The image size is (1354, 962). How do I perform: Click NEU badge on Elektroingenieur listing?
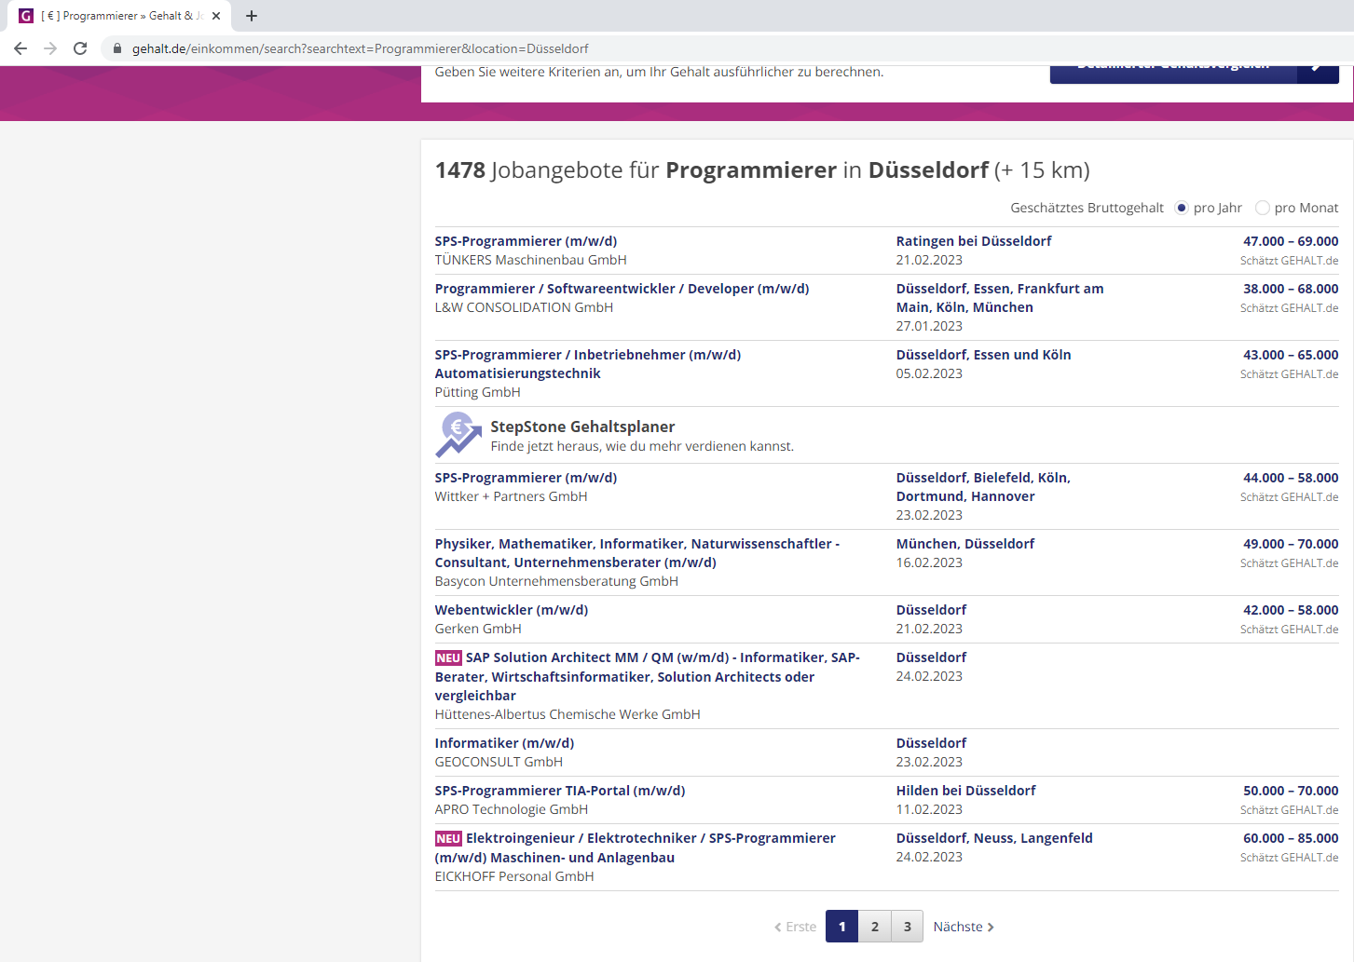[x=448, y=838]
